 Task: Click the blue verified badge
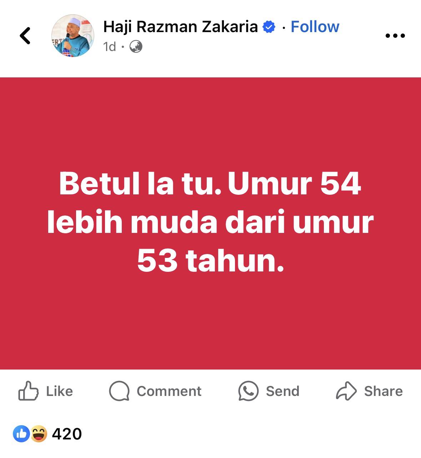click(269, 27)
